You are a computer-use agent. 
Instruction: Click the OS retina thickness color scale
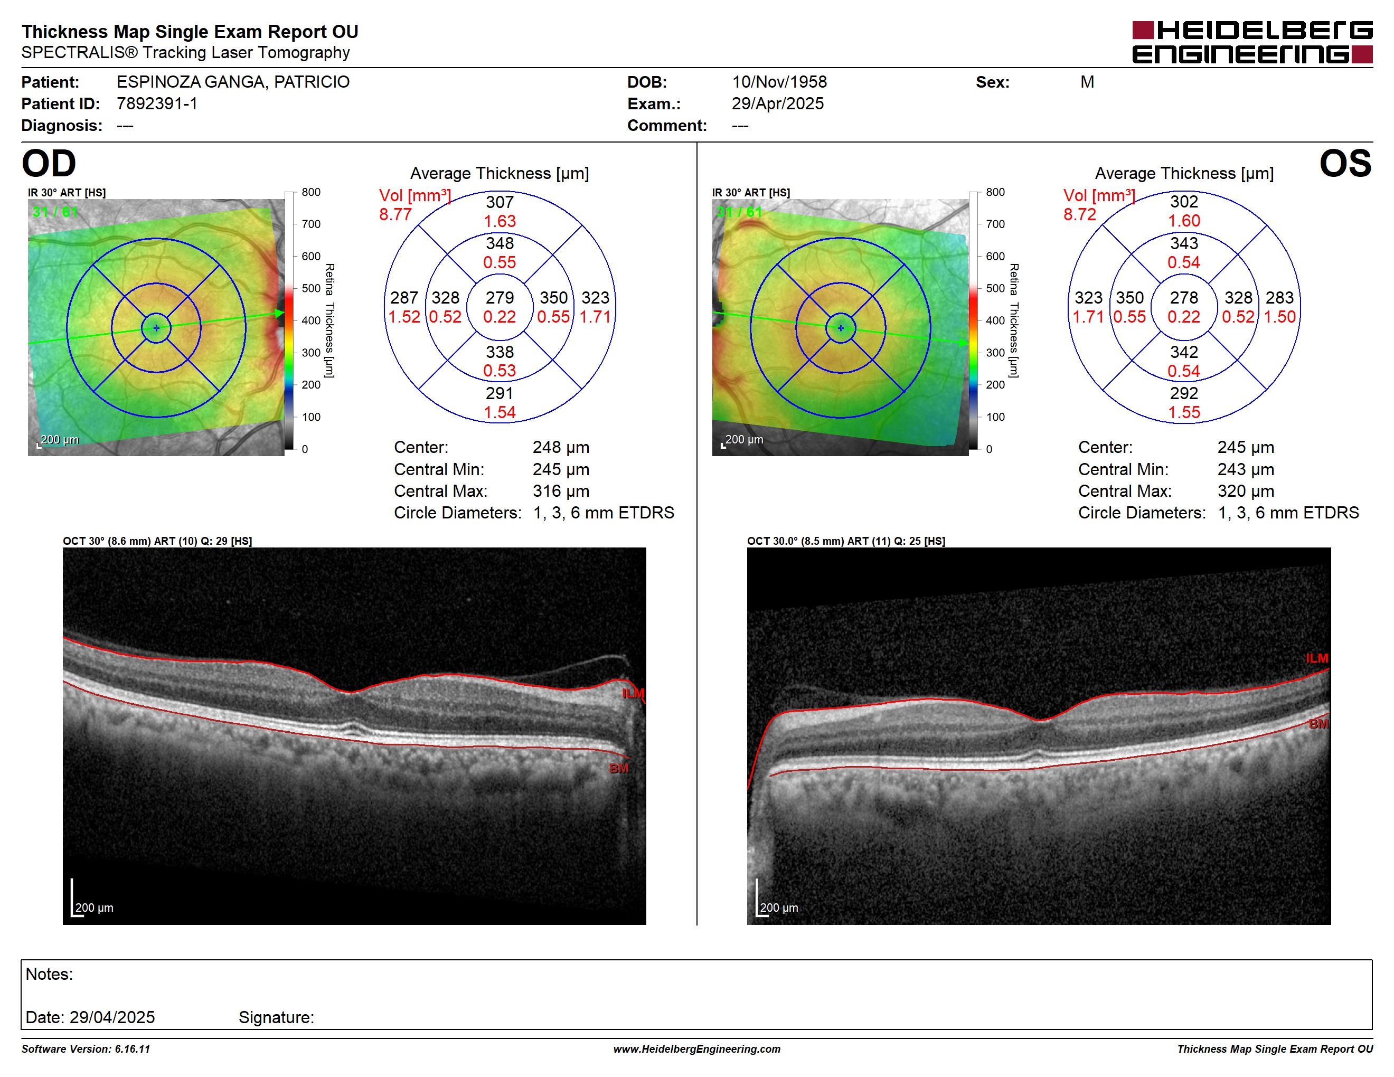coord(973,320)
